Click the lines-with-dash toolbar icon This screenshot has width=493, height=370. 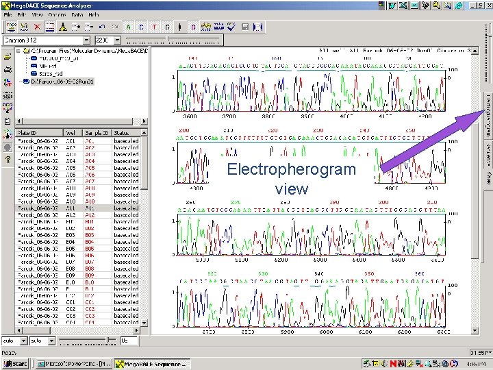tap(89, 27)
